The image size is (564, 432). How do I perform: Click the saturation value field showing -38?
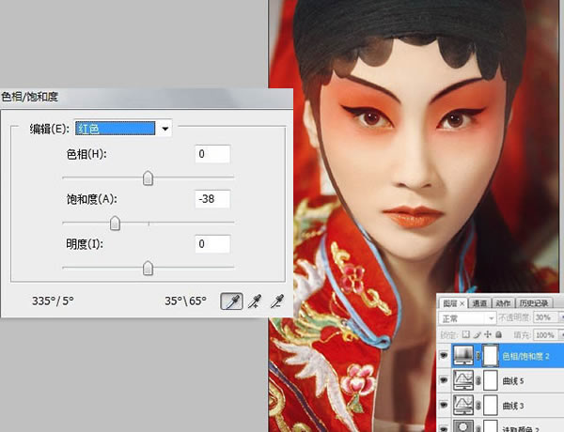tap(212, 199)
